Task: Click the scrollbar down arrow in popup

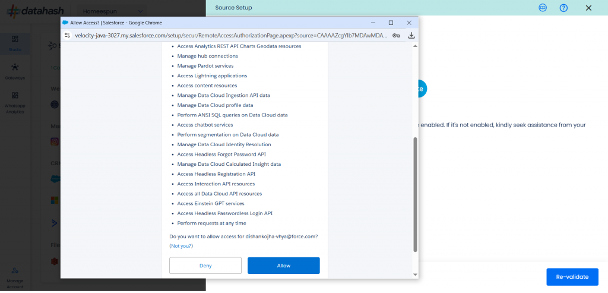Action: pyautogui.click(x=415, y=275)
